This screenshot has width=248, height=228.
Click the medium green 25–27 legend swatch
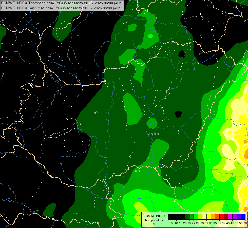point(192,217)
